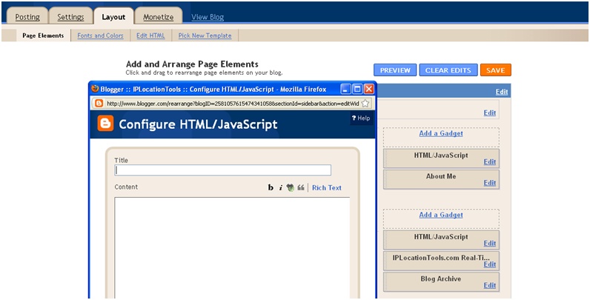This screenshot has height=300, width=590.
Task: Select the Layout tab
Action: coord(113,17)
